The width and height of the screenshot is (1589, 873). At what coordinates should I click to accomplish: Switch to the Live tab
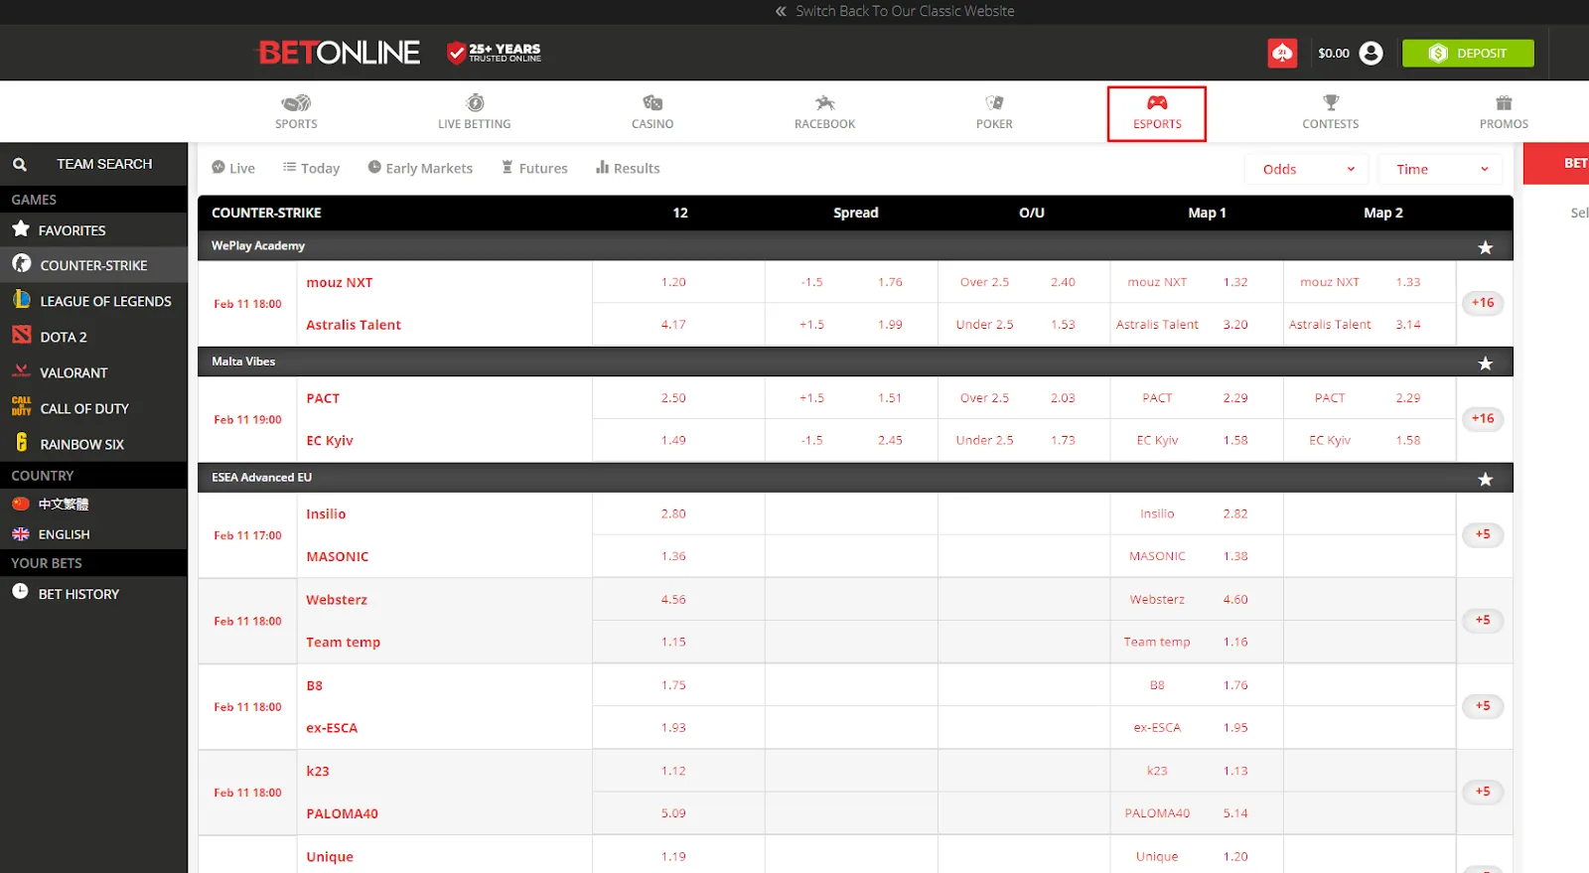pos(233,168)
